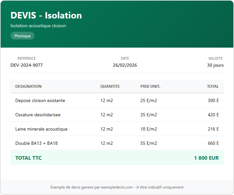The height and width of the screenshot is (195, 234).
Task: Select the date 26/02/2026
Action: point(125,65)
